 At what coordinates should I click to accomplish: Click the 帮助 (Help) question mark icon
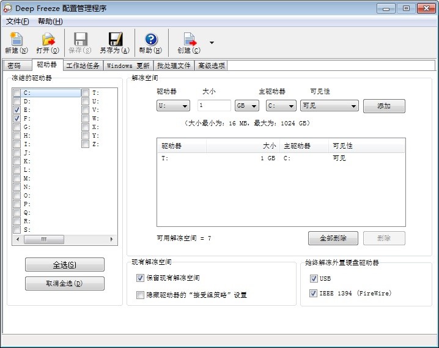click(150, 40)
